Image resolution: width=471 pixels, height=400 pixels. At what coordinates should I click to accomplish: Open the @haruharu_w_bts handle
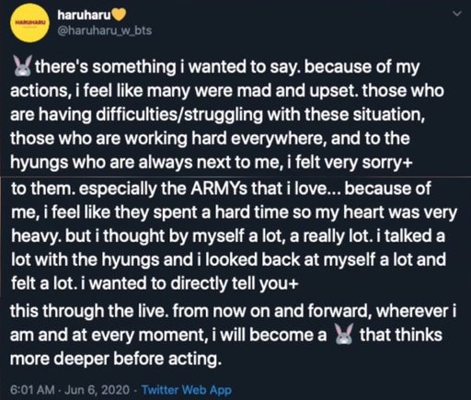pos(105,30)
